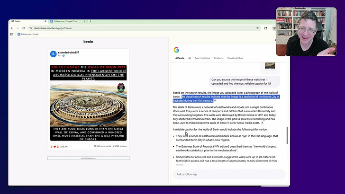Click the extendedrobin957 username
The height and width of the screenshot is (194, 345).
(68, 53)
